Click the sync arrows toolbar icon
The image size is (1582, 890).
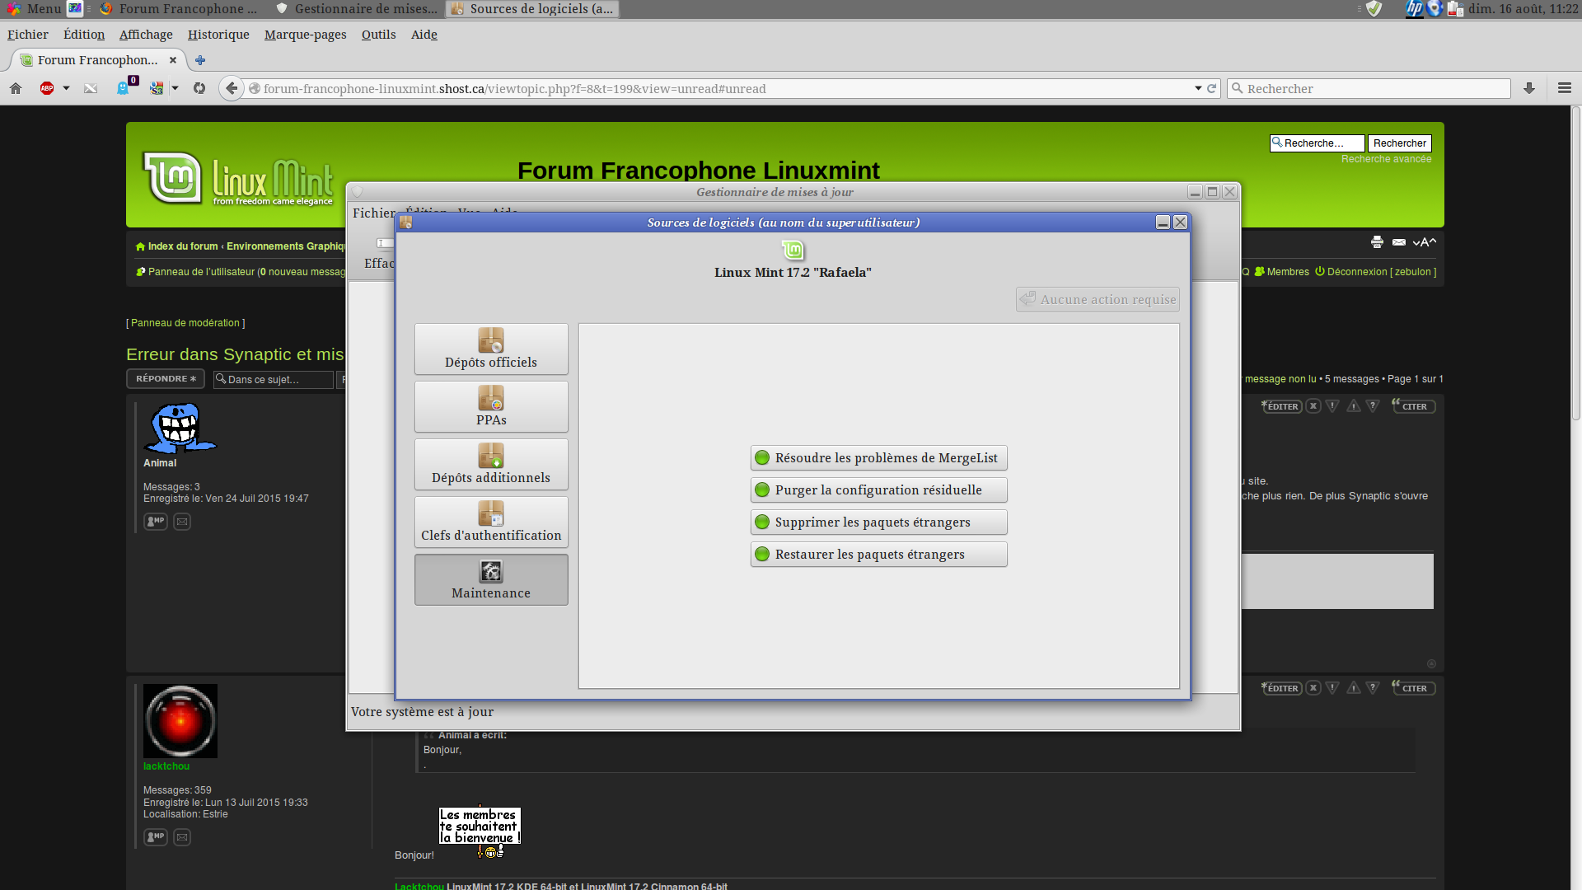coord(199,88)
